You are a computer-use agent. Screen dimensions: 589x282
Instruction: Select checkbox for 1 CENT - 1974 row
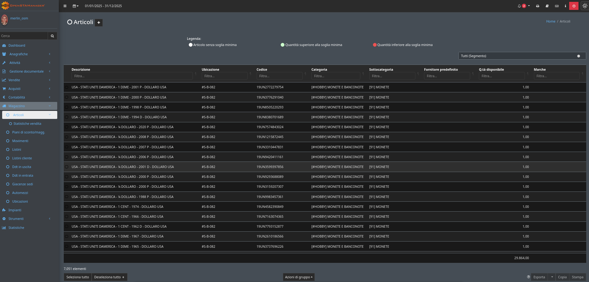point(67,207)
